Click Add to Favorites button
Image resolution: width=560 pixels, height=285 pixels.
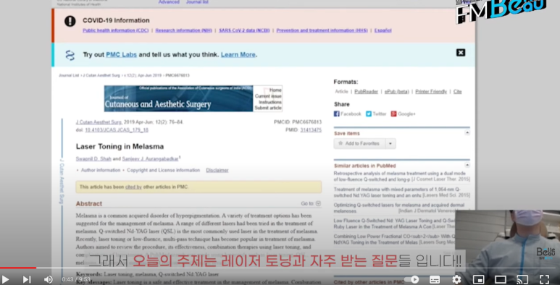359,143
